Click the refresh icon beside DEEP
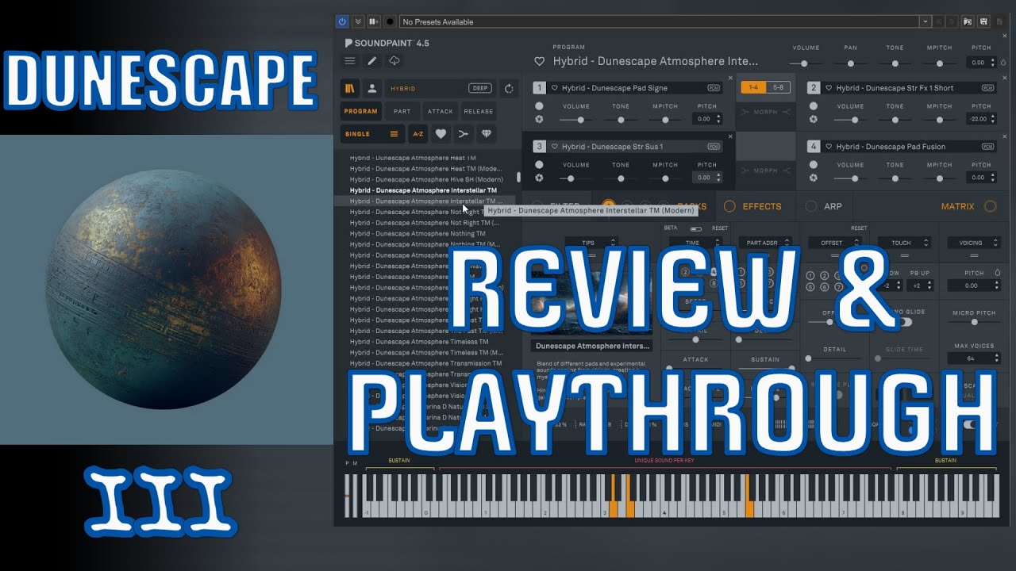This screenshot has width=1016, height=571. [x=509, y=89]
